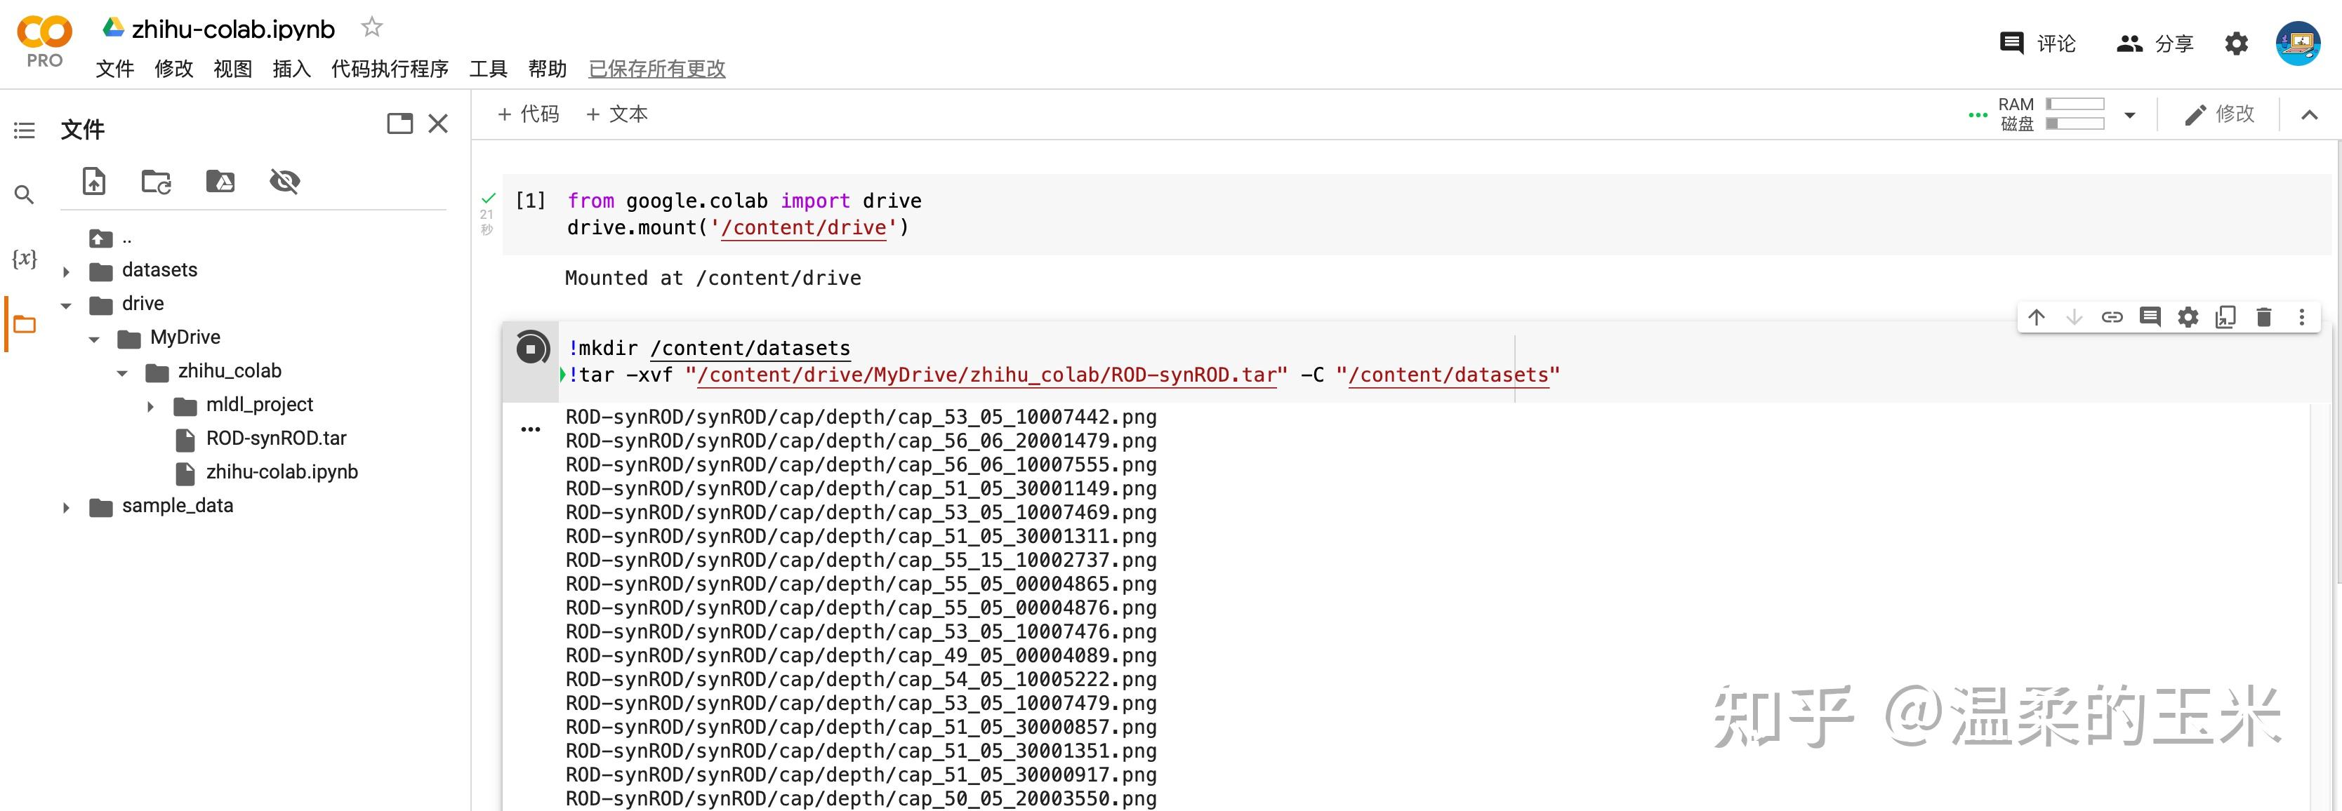Copy link to cell icon
Image resolution: width=2342 pixels, height=811 pixels.
coord(2112,317)
